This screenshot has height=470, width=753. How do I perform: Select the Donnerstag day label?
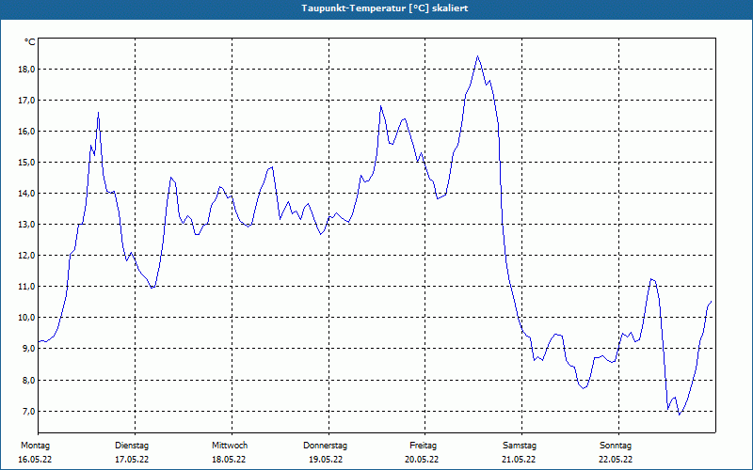325,446
